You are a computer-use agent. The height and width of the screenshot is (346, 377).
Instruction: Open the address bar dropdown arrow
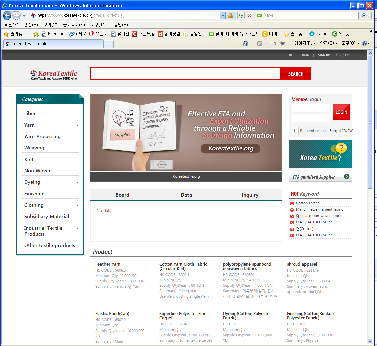coord(223,15)
